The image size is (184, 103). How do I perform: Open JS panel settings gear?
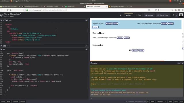(1, 49)
